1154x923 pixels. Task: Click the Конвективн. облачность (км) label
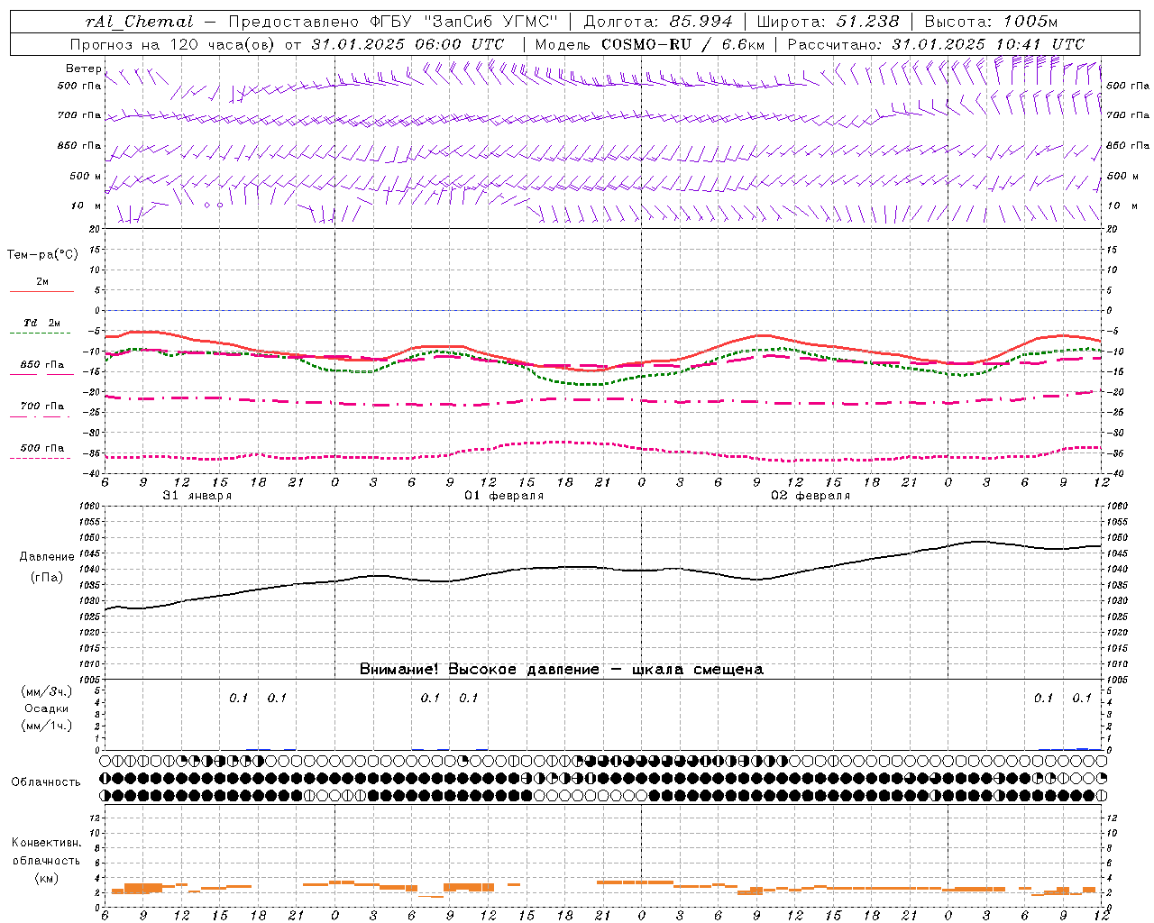click(x=46, y=860)
